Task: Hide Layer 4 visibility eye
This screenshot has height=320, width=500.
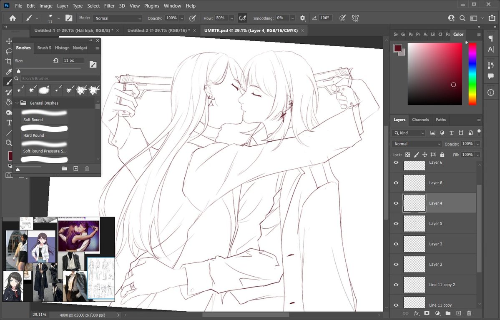Action: click(x=396, y=203)
